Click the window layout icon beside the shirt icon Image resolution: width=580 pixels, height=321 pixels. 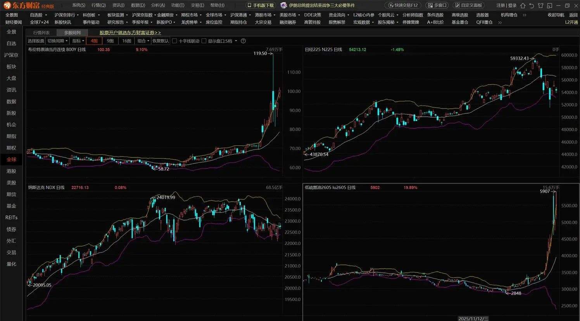point(549,5)
